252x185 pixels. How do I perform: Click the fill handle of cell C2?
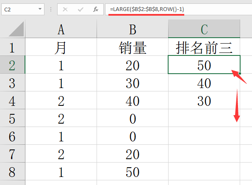pyautogui.click(x=240, y=73)
